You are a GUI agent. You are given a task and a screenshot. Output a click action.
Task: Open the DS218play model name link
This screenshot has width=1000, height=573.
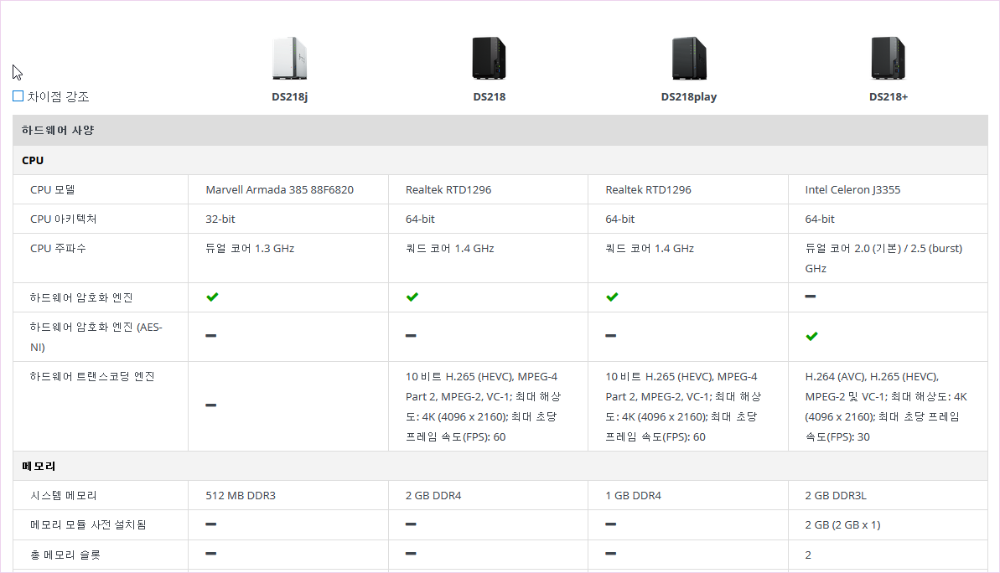coord(689,97)
